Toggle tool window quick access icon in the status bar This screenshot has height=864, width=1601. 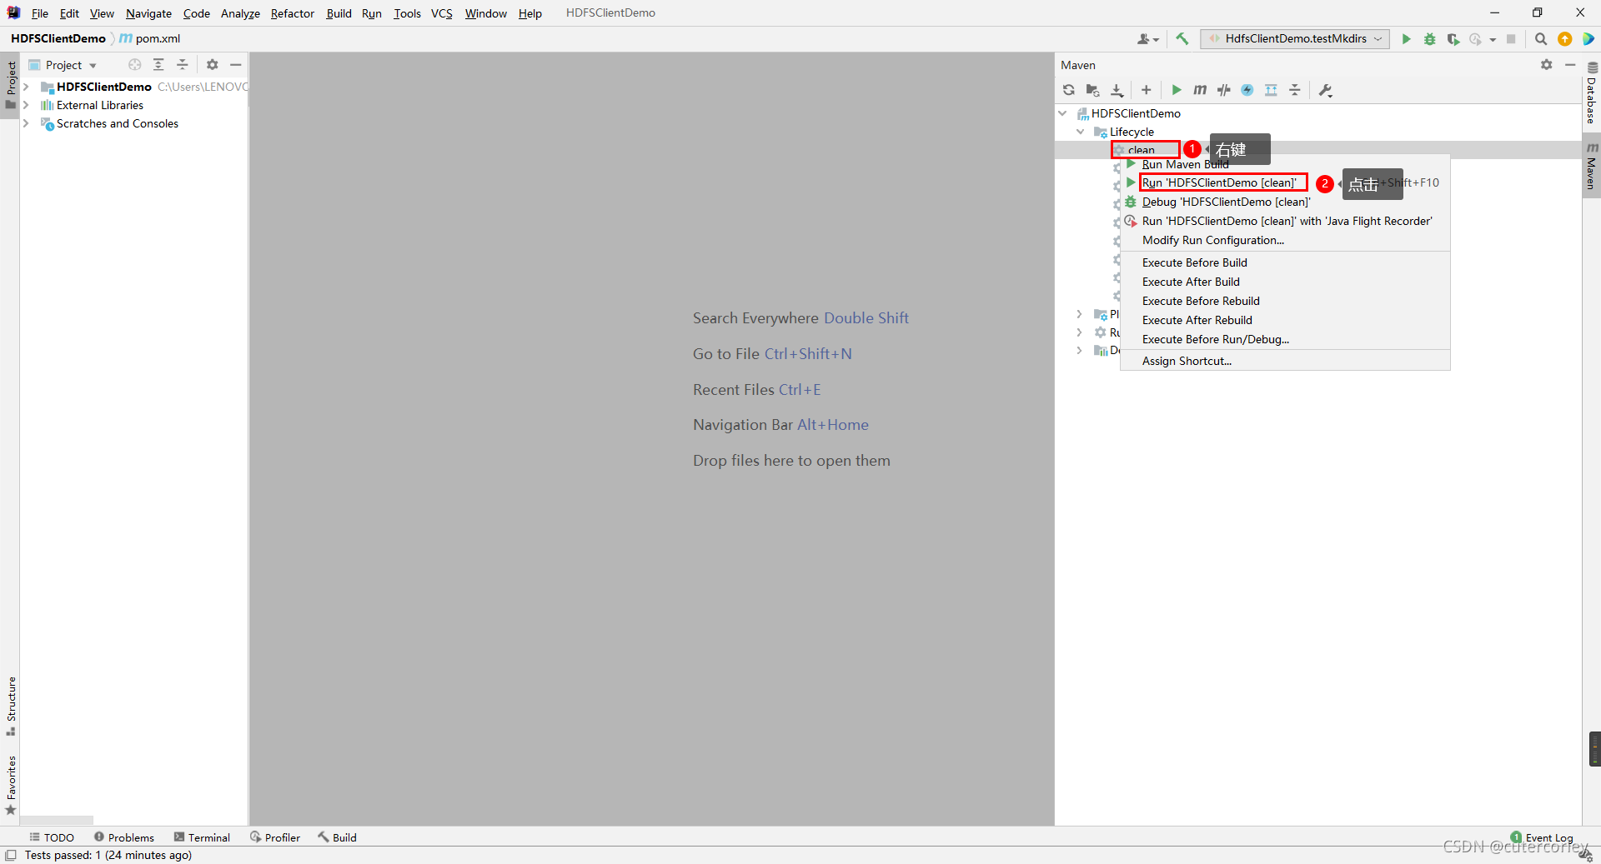[x=11, y=856]
